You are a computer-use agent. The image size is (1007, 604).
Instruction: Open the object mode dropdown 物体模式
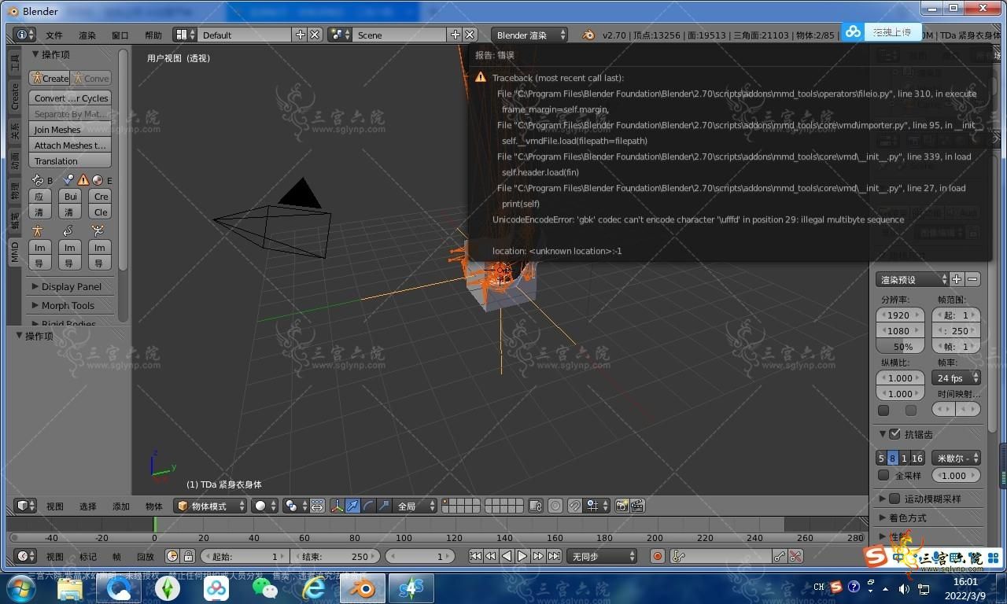[210, 506]
